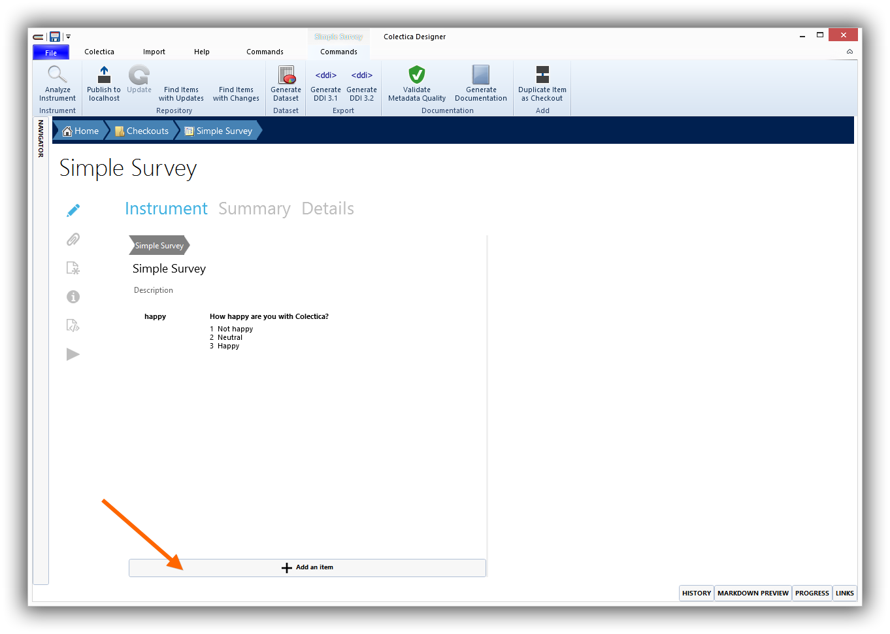Select the 'happy' question name
This screenshot has width=890, height=634.
(155, 316)
